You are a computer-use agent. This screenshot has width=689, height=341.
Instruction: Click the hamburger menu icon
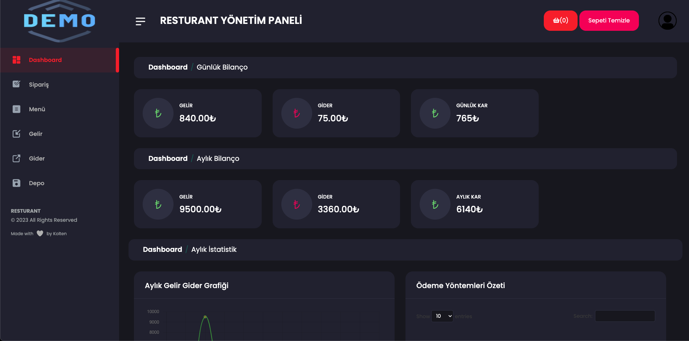140,21
